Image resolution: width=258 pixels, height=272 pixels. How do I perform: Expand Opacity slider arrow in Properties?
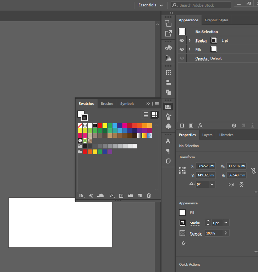click(226, 233)
